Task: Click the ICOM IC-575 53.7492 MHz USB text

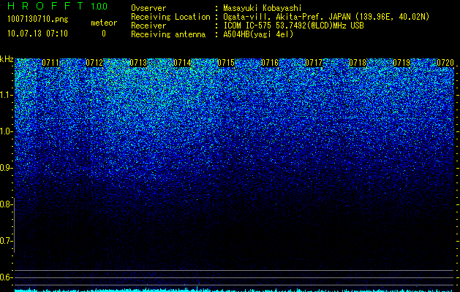Action: click(x=293, y=26)
